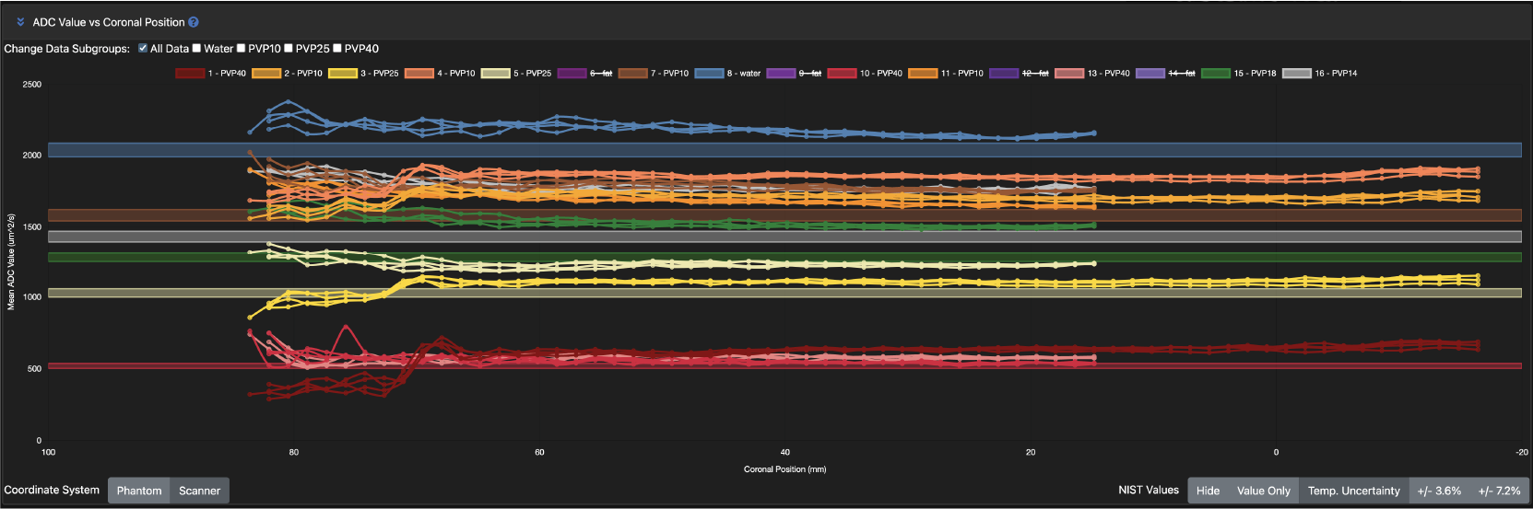This screenshot has height=509, width=1533.
Task: Collapse the ADC Value vs Coronal Position panel
Action: coord(20,22)
